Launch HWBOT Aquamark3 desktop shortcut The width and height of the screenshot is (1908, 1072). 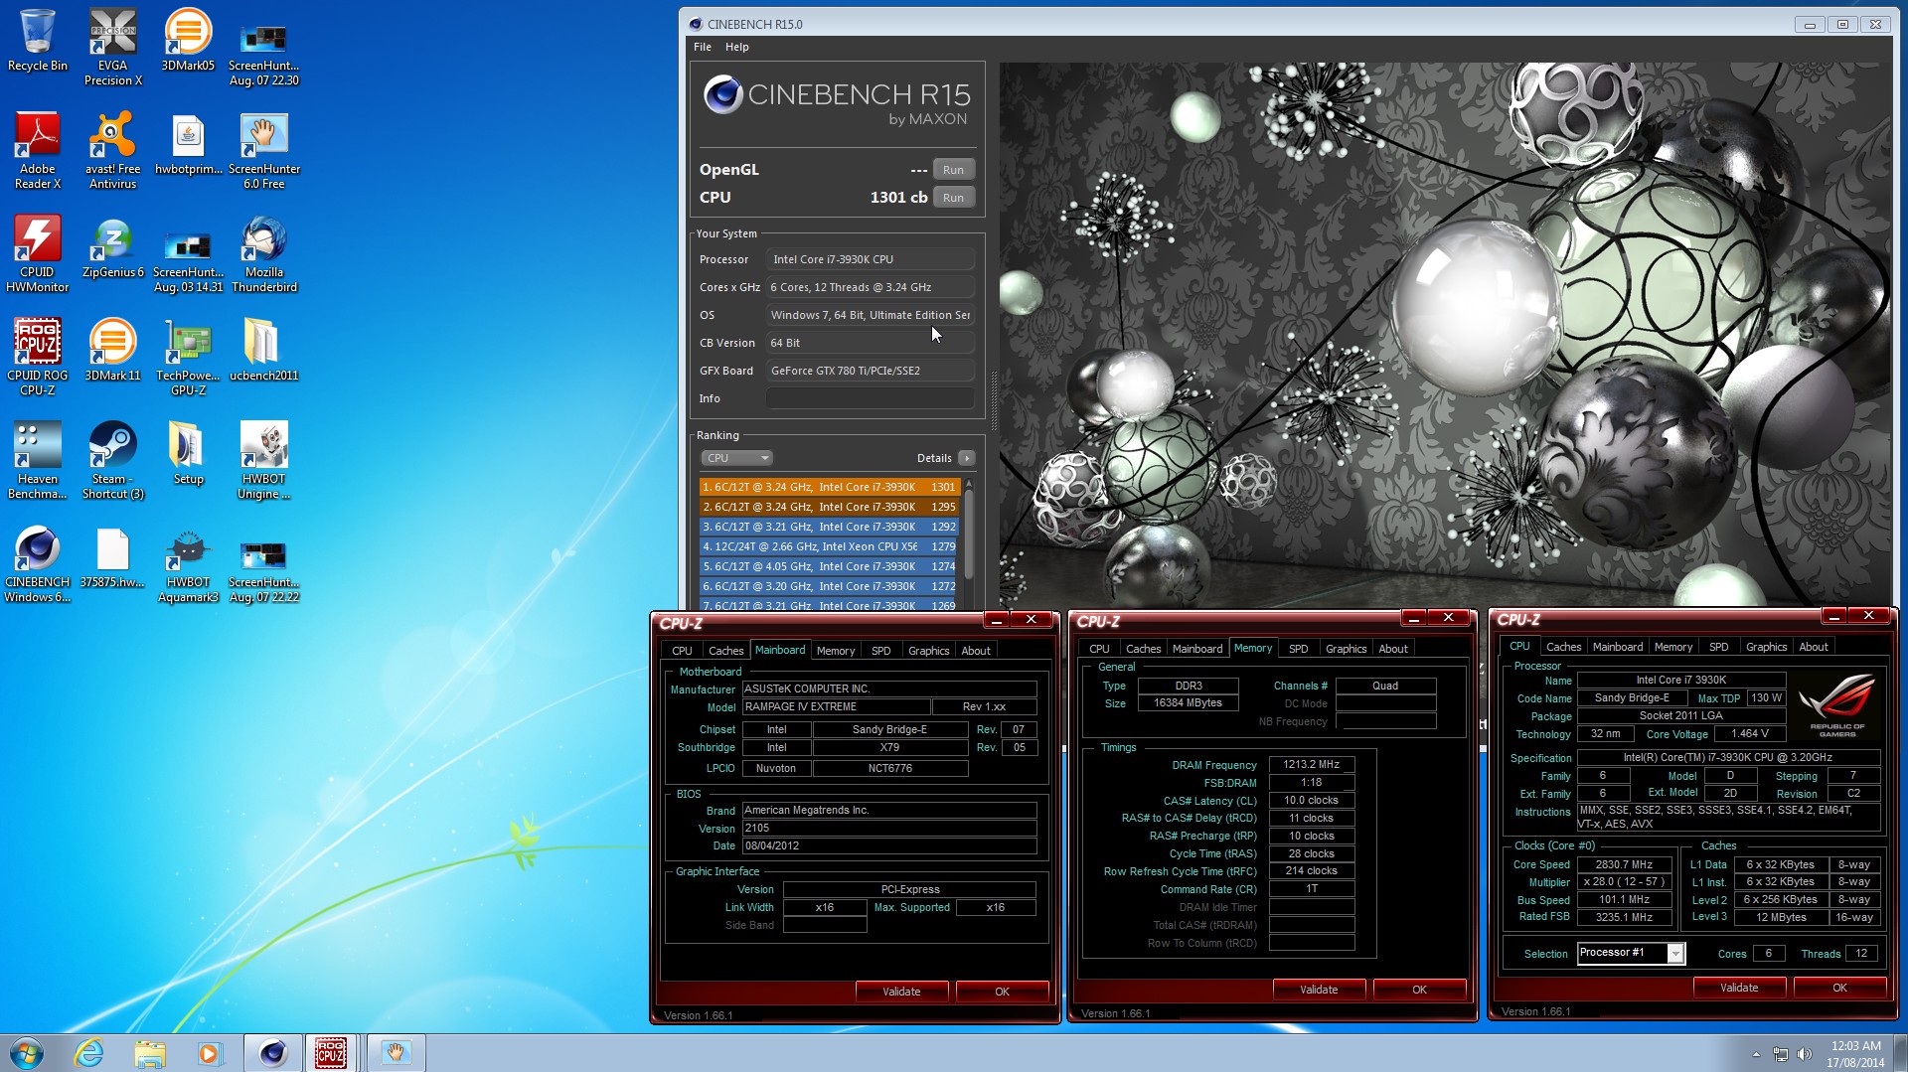188,563
